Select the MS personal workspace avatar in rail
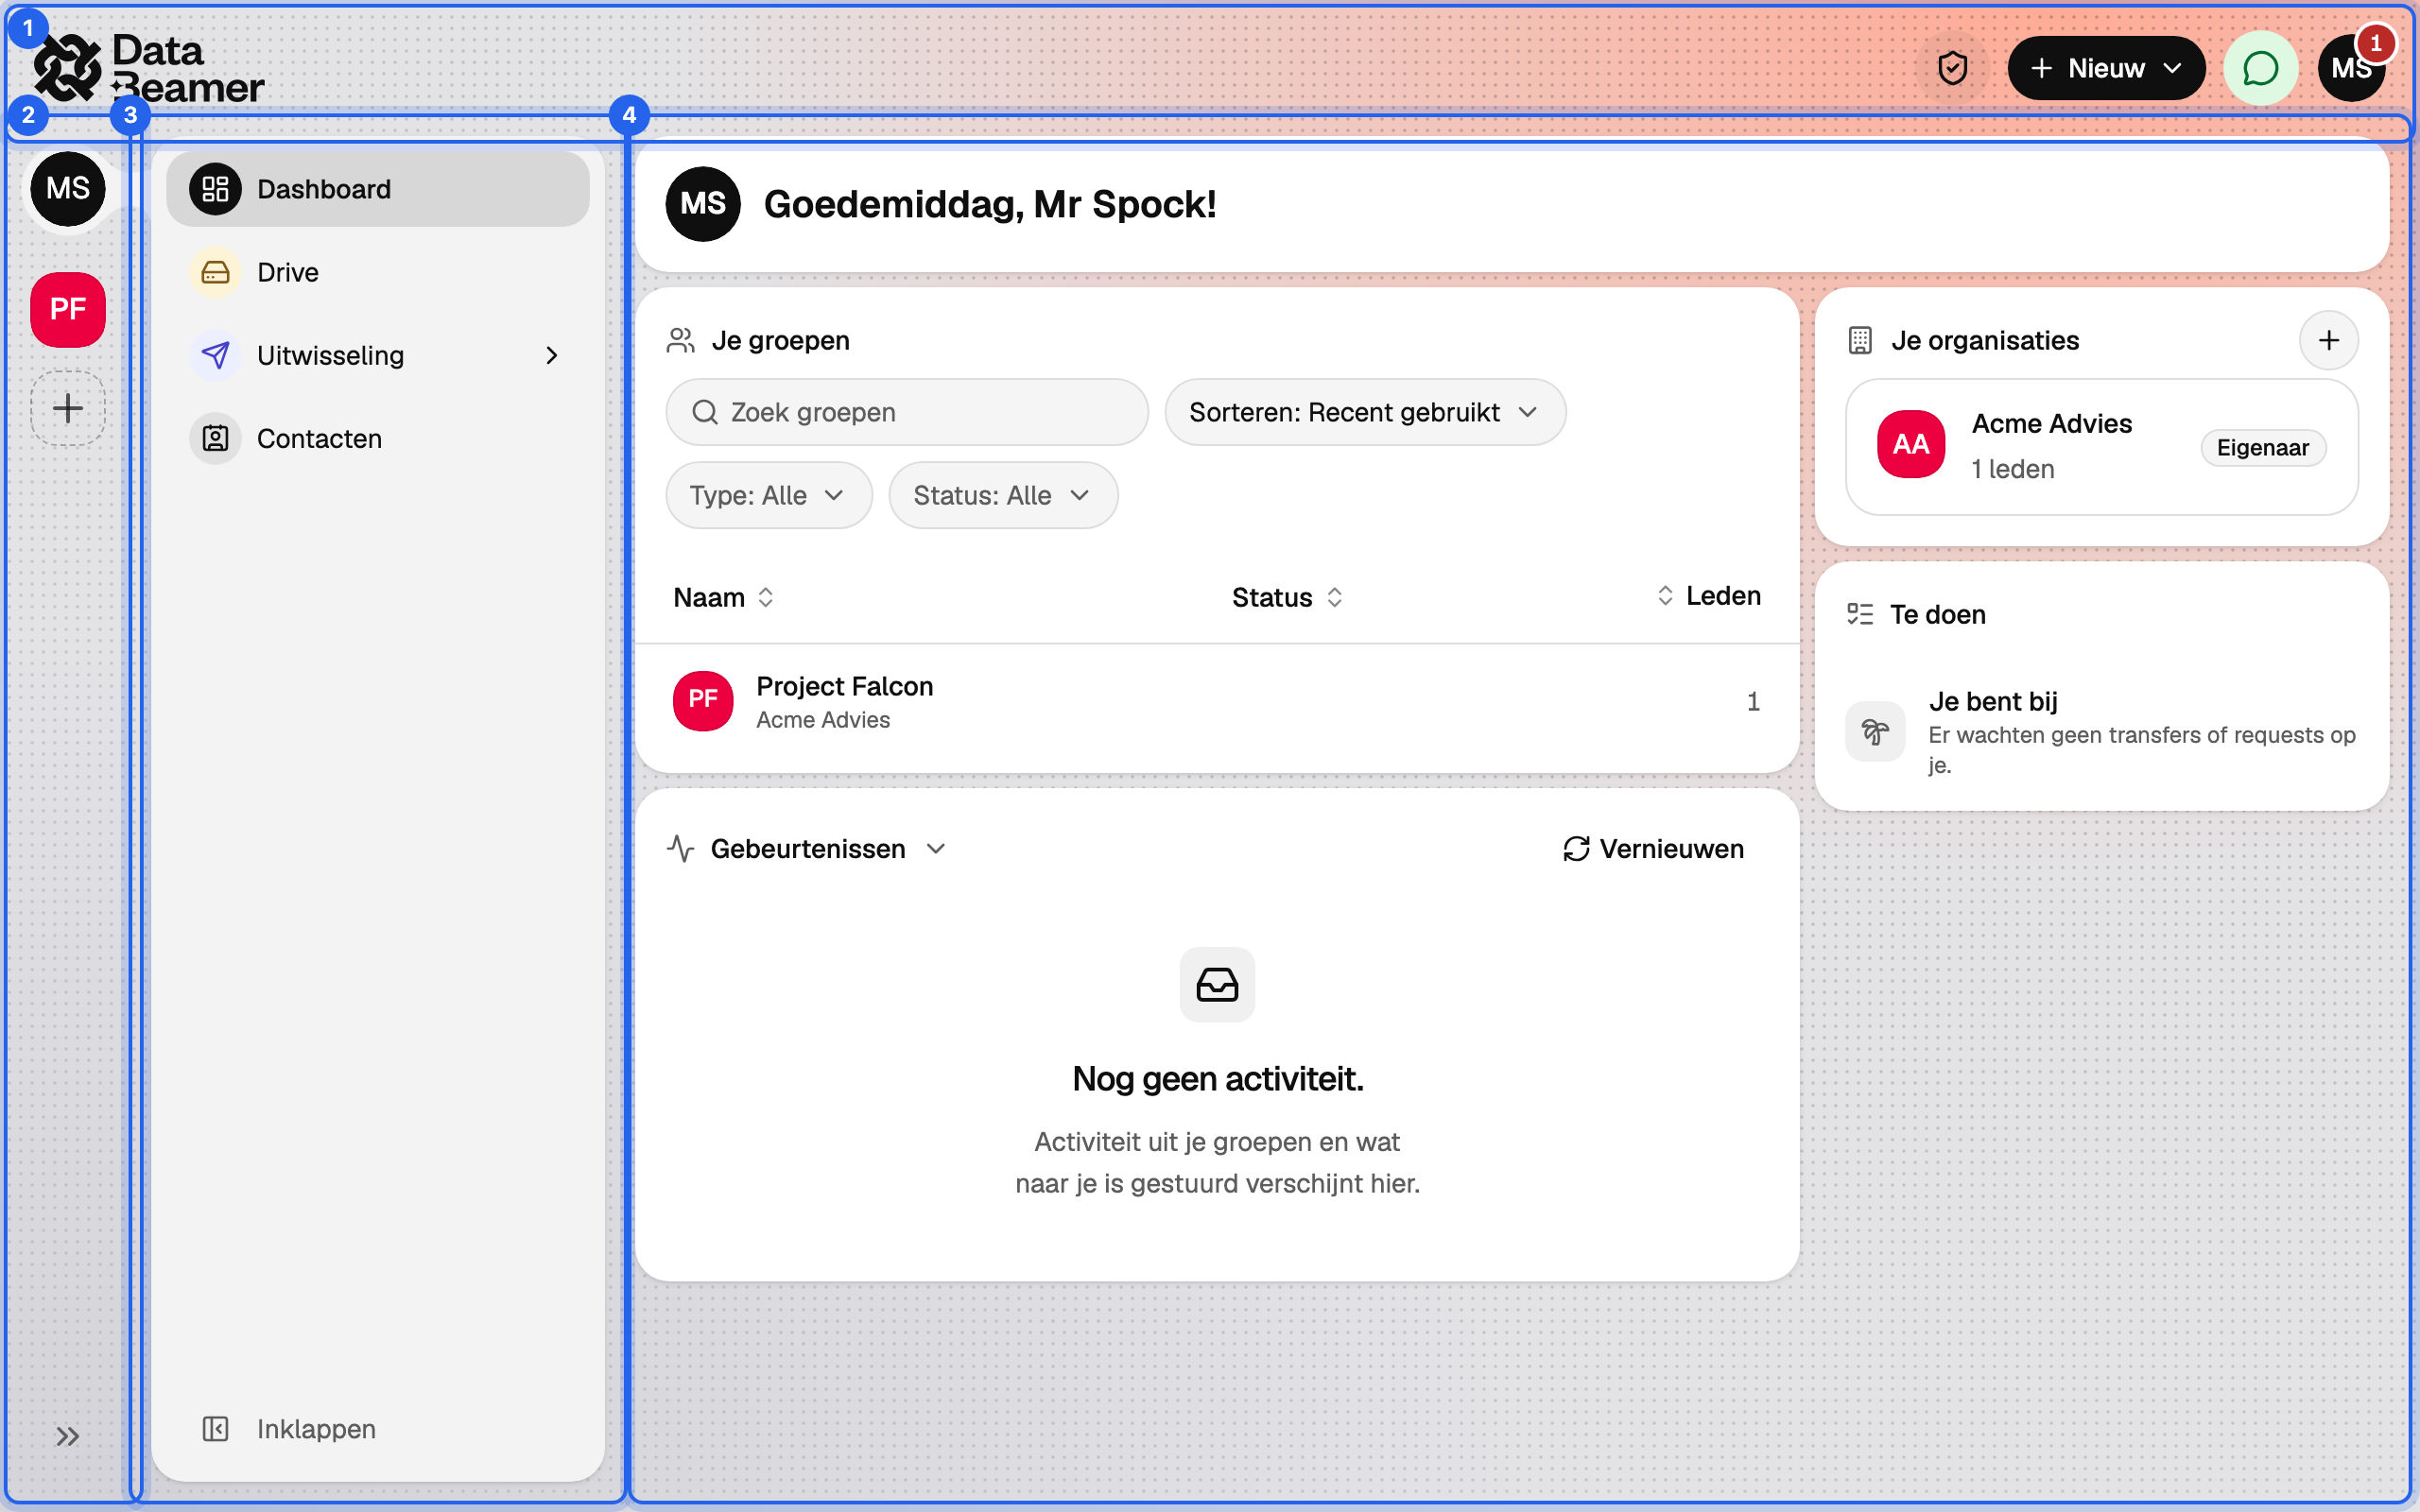The height and width of the screenshot is (1512, 2420). click(68, 189)
